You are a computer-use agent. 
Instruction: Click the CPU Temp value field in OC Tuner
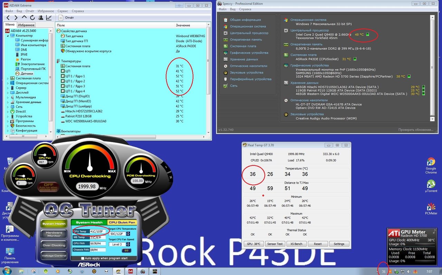point(98,232)
